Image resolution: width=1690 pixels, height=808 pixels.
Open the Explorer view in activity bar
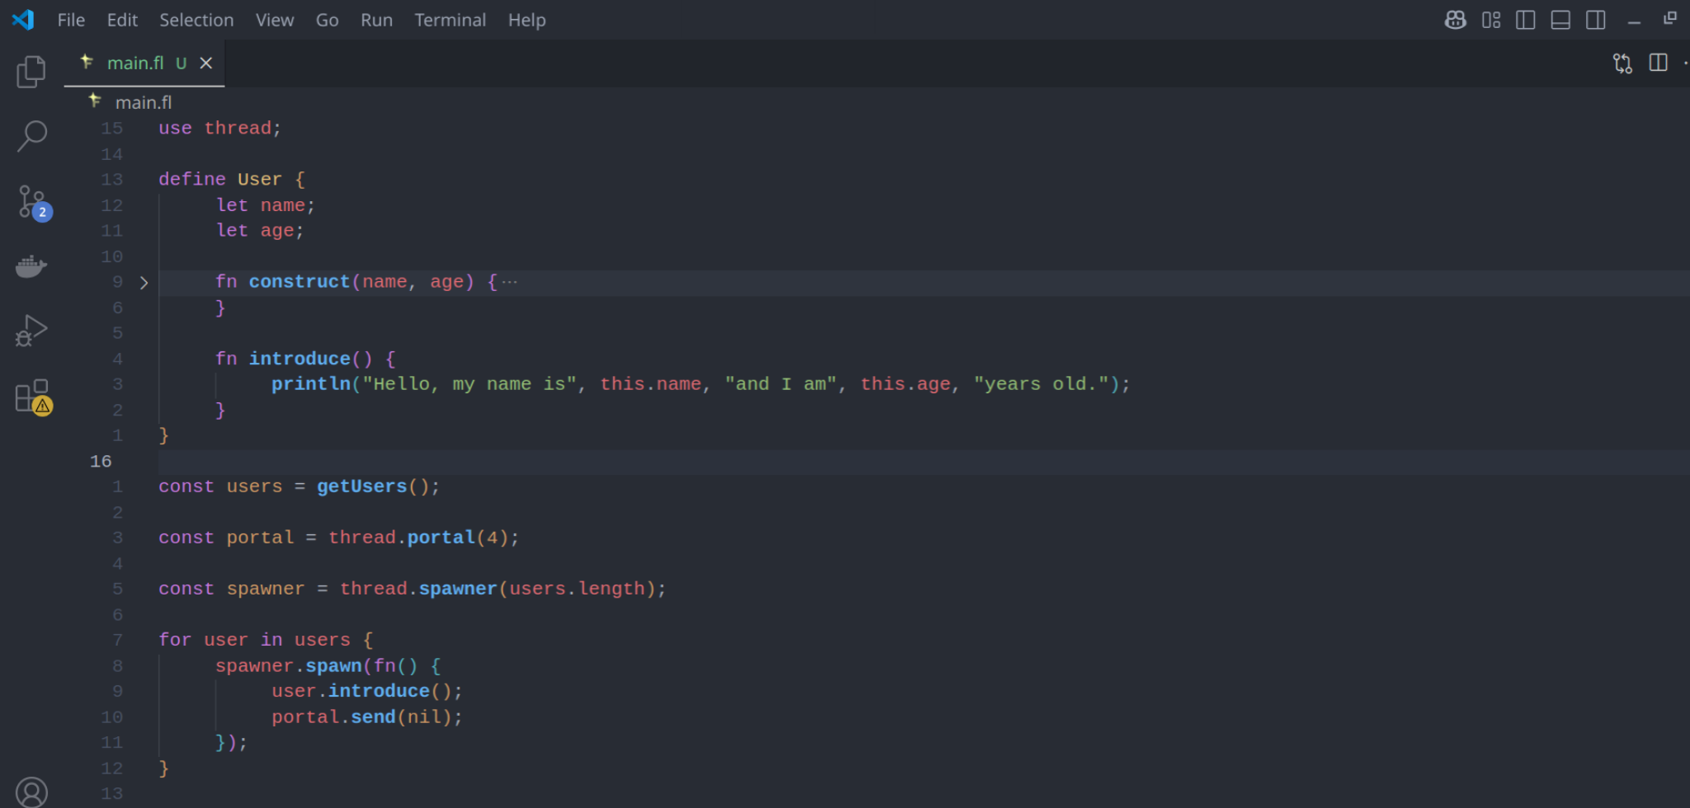31,72
